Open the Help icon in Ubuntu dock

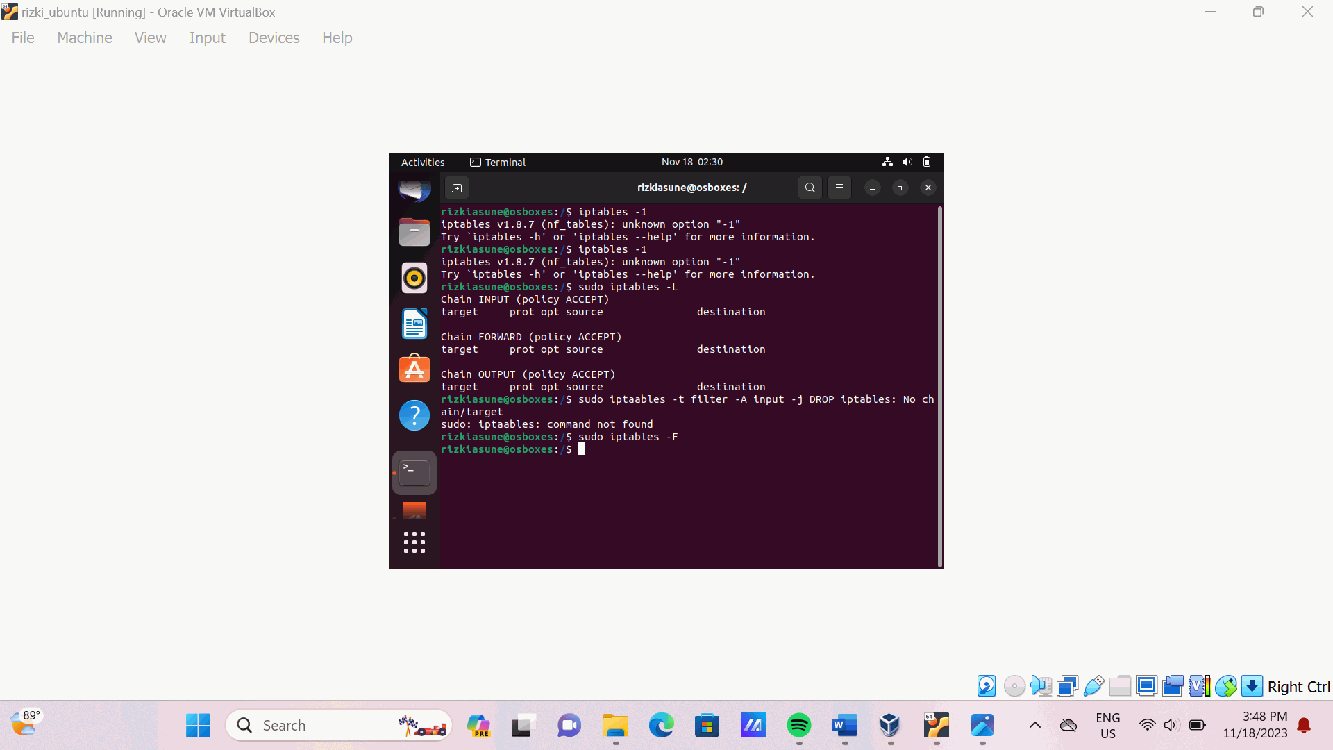414,415
